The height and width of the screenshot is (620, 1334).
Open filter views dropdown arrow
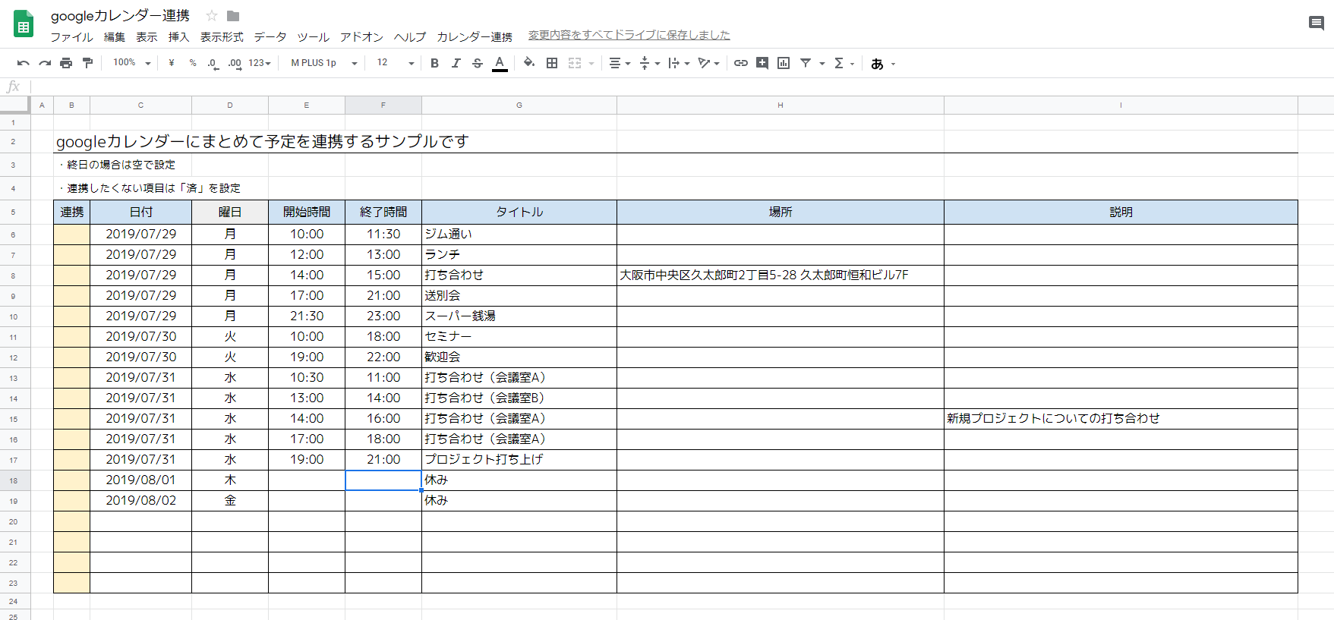coord(822,64)
